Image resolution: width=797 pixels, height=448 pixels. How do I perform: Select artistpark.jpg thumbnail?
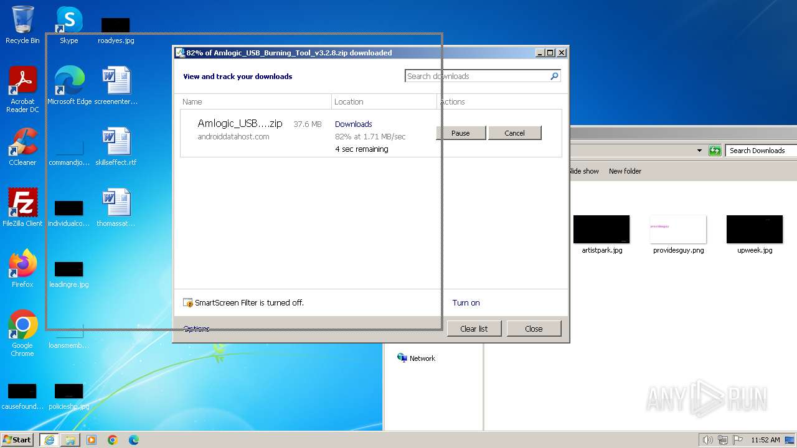pos(601,235)
